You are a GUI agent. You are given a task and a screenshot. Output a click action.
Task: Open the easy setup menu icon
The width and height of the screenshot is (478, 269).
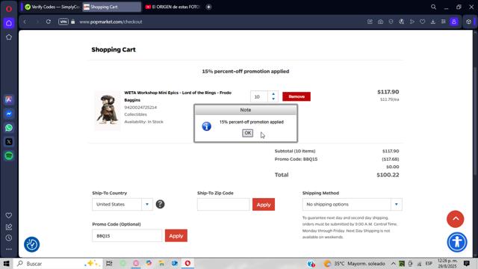(x=443, y=22)
